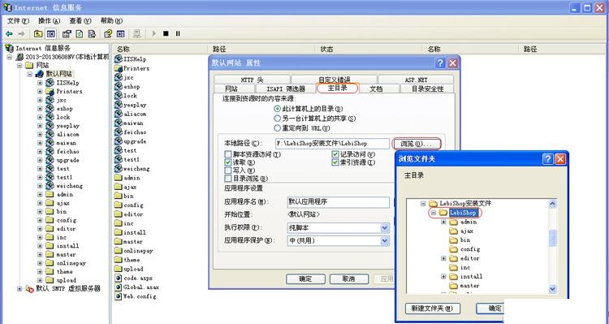Viewport: 609px width, 324px height.
Task: Uncheck the 读取 checkbox
Action: [228, 162]
